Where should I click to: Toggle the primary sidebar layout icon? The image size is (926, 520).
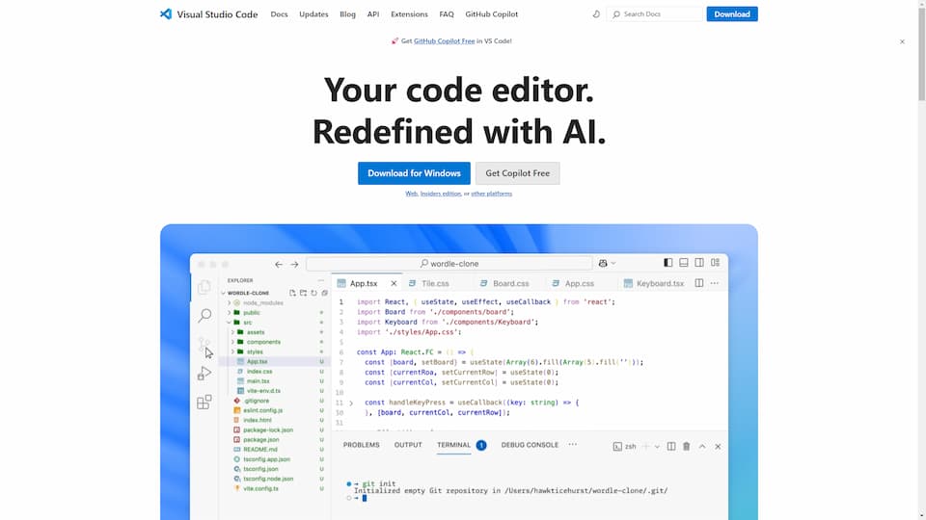[667, 263]
